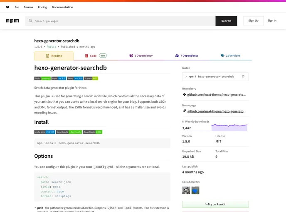Open the Teams menu item
The width and height of the screenshot is (286, 212).
(28, 7)
